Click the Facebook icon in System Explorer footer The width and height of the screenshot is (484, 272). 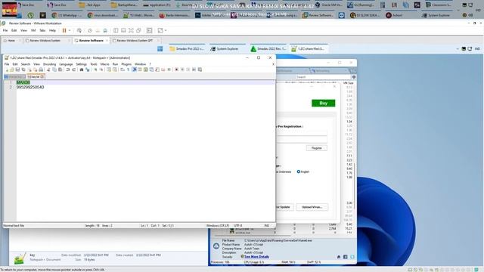(346, 257)
